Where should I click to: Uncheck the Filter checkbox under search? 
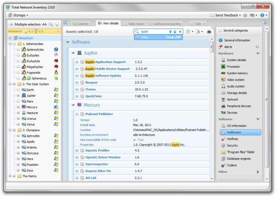click(x=138, y=37)
